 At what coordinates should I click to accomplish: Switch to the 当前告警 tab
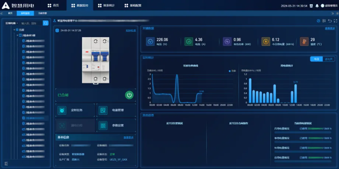click(x=43, y=13)
